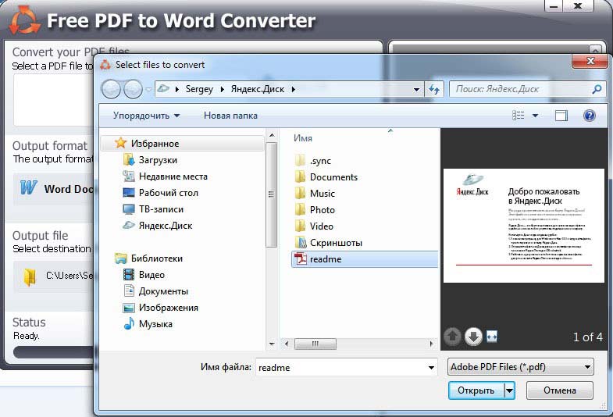Open recent pages dropdown beside nav arrows
Screen dimensions: 613x417
point(149,90)
